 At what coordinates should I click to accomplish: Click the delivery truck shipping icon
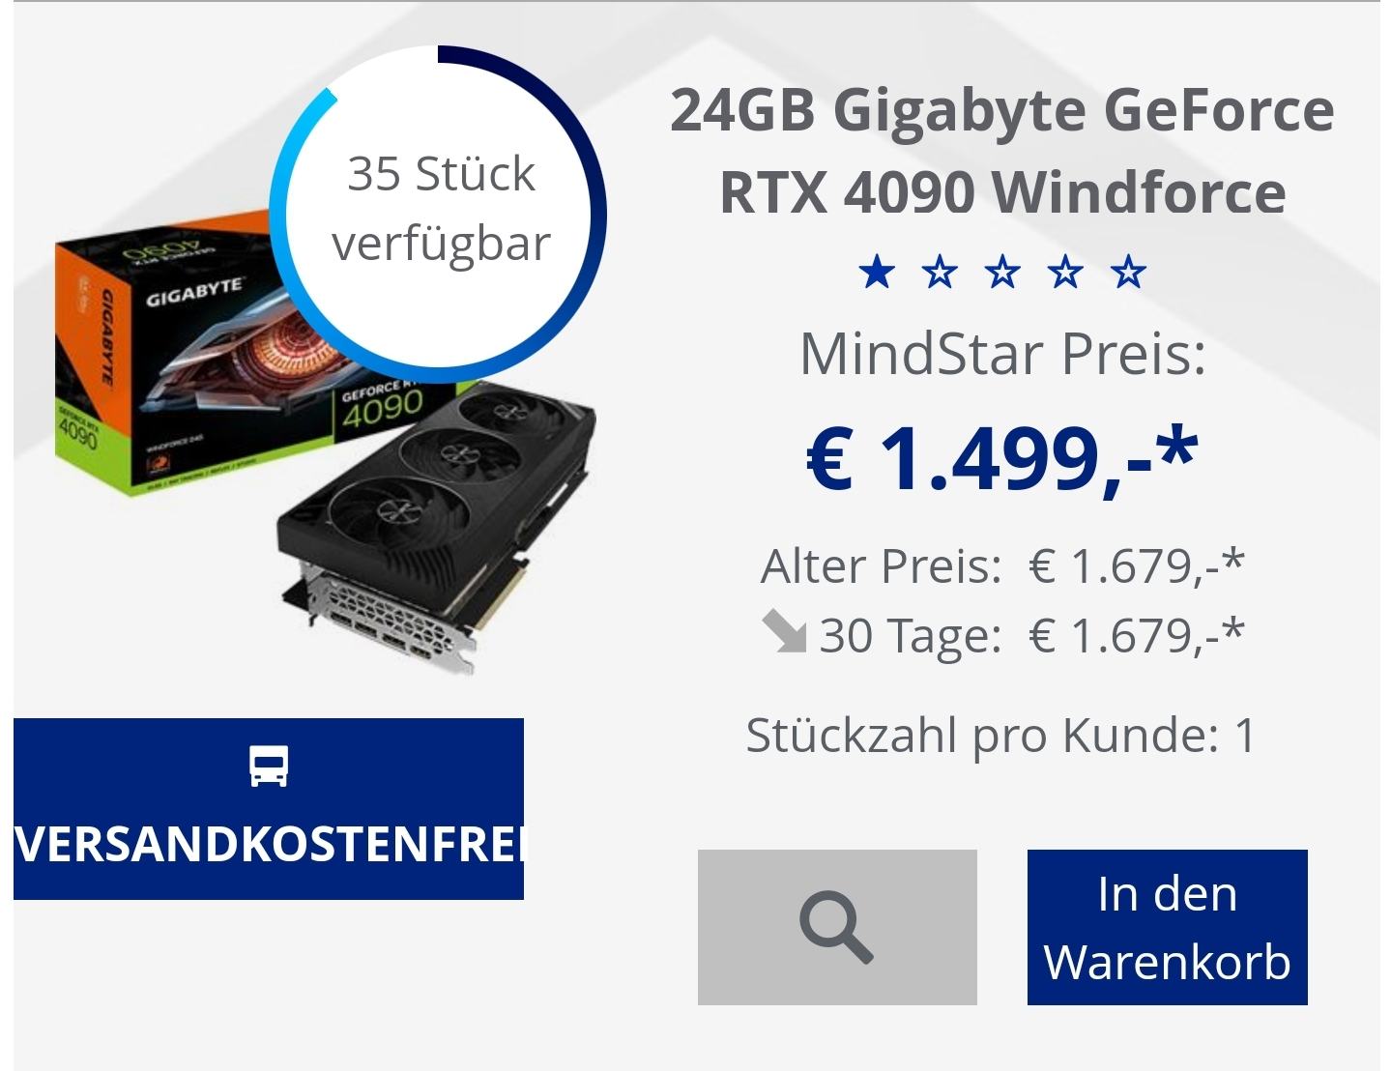(269, 766)
